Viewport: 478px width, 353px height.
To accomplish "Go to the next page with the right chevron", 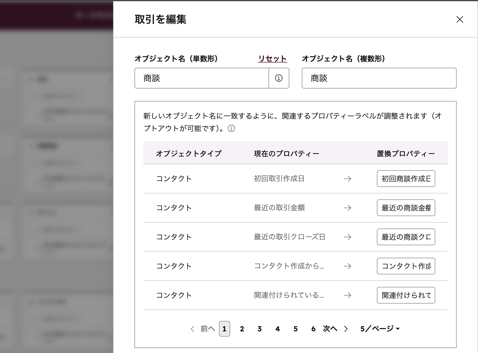I will click(x=346, y=329).
